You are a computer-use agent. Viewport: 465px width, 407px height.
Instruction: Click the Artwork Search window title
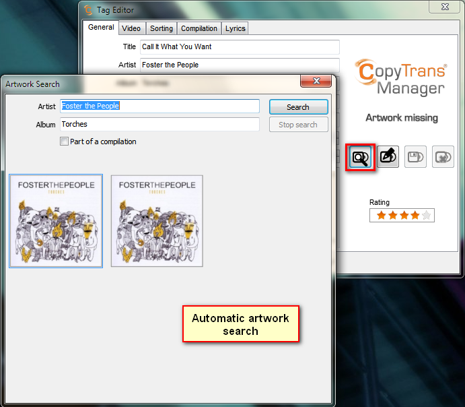click(32, 84)
